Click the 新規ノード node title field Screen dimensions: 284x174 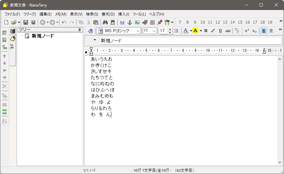189,41
